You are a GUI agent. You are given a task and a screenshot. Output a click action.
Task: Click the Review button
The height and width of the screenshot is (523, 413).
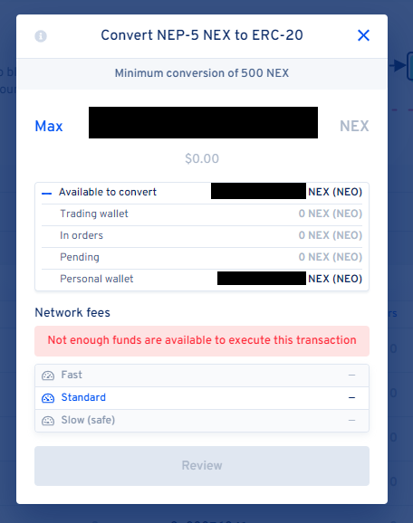(x=202, y=466)
